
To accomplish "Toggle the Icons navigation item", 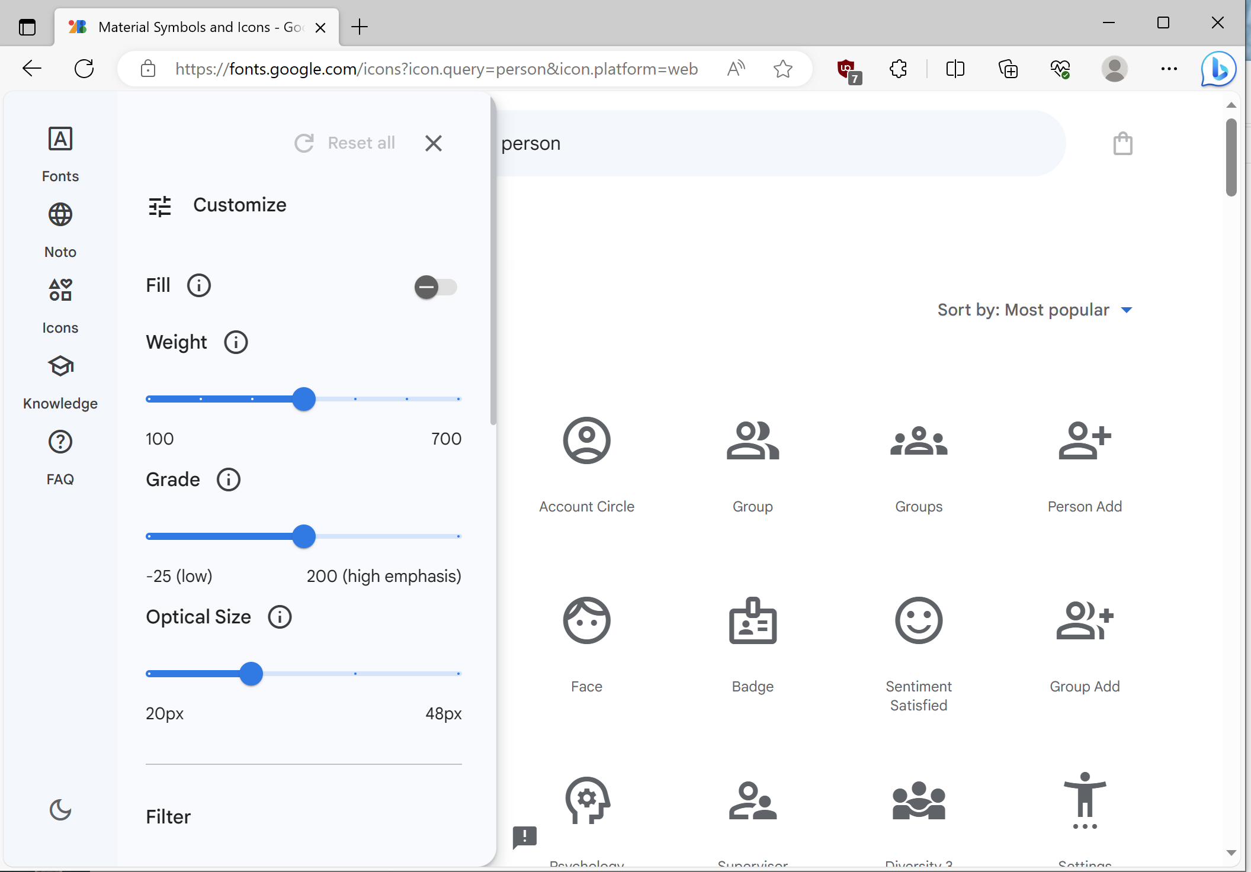I will 60,305.
